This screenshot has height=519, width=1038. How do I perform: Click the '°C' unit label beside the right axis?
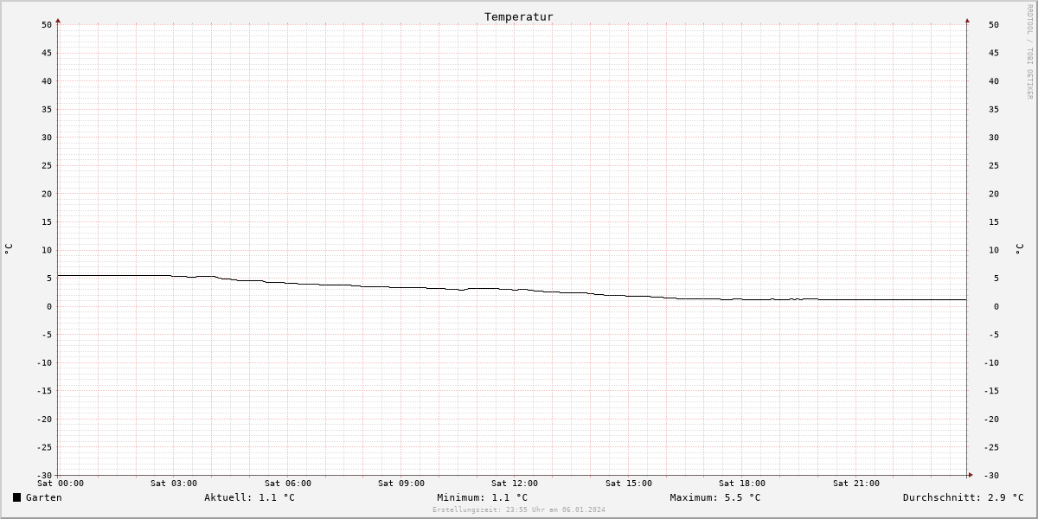[x=1019, y=249]
